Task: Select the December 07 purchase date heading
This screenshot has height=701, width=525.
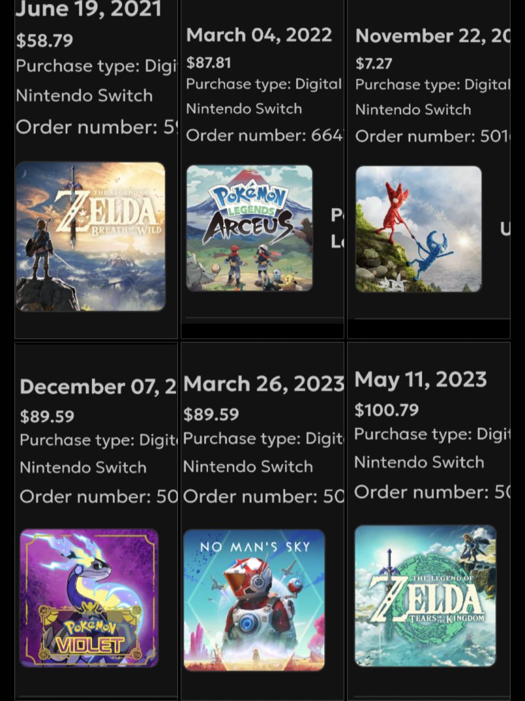Action: [x=98, y=387]
